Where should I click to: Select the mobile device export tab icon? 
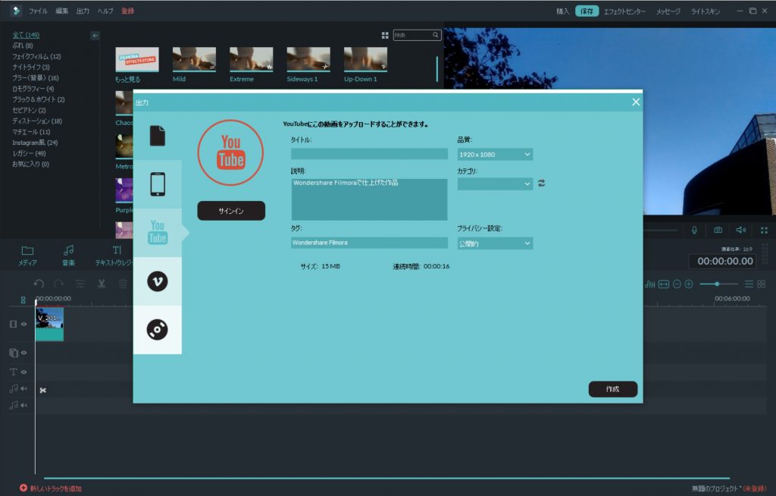158,184
